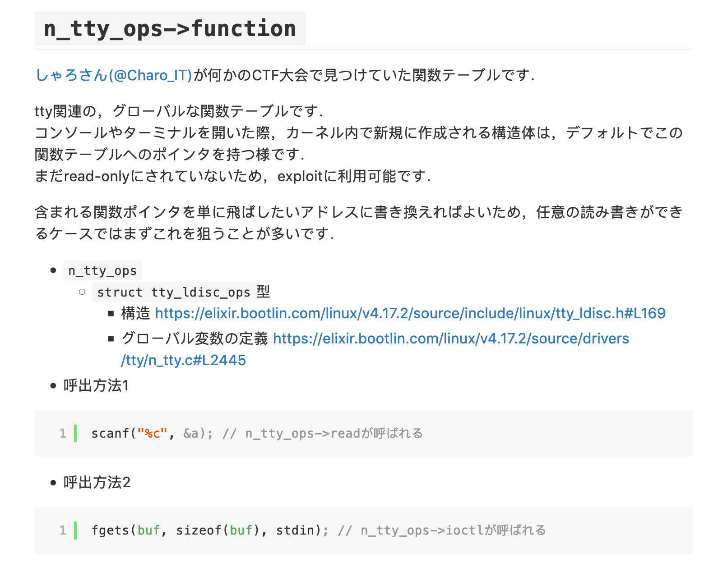Click the グローバル変数の定義 label
Screen dimensions: 704x567
click(x=195, y=339)
